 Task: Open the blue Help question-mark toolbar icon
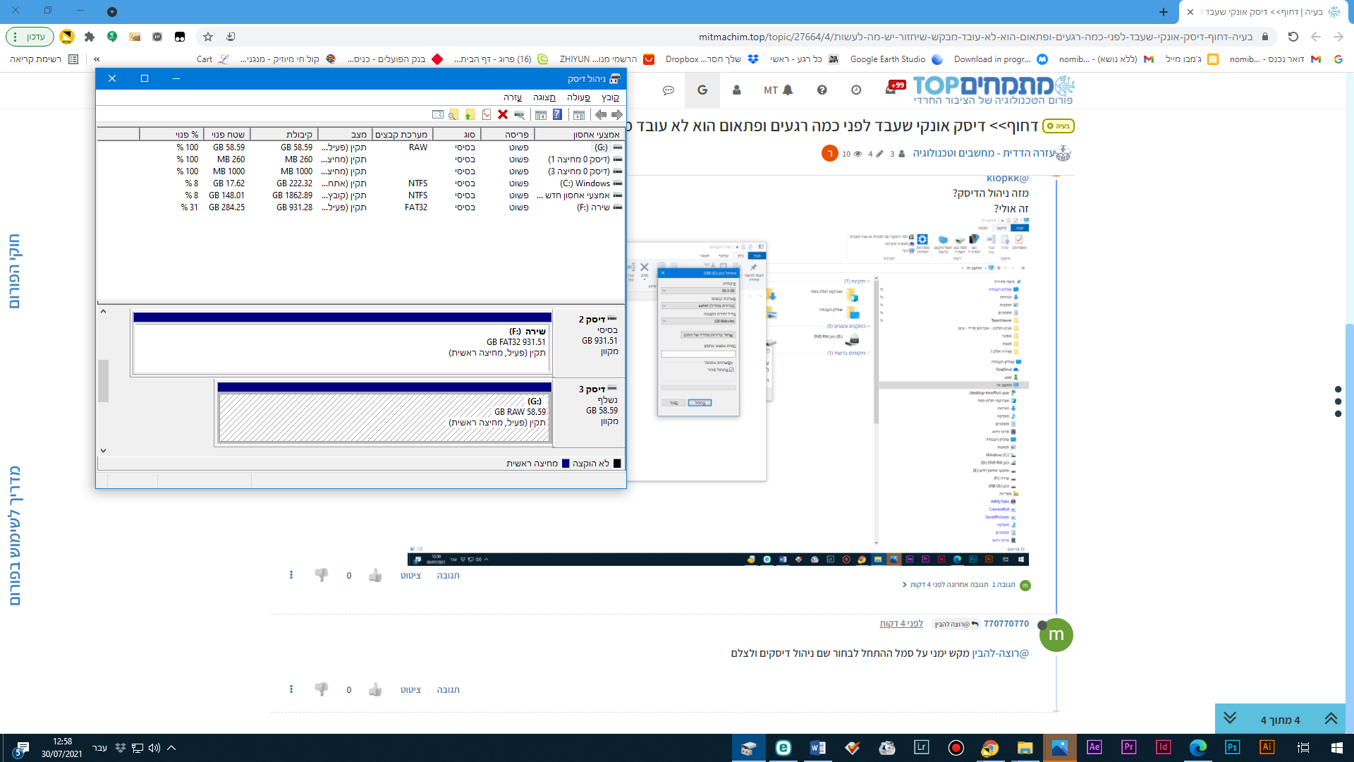point(557,115)
